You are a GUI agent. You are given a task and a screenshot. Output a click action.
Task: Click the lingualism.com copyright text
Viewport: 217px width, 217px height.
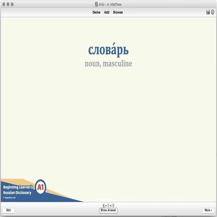(x=9, y=198)
